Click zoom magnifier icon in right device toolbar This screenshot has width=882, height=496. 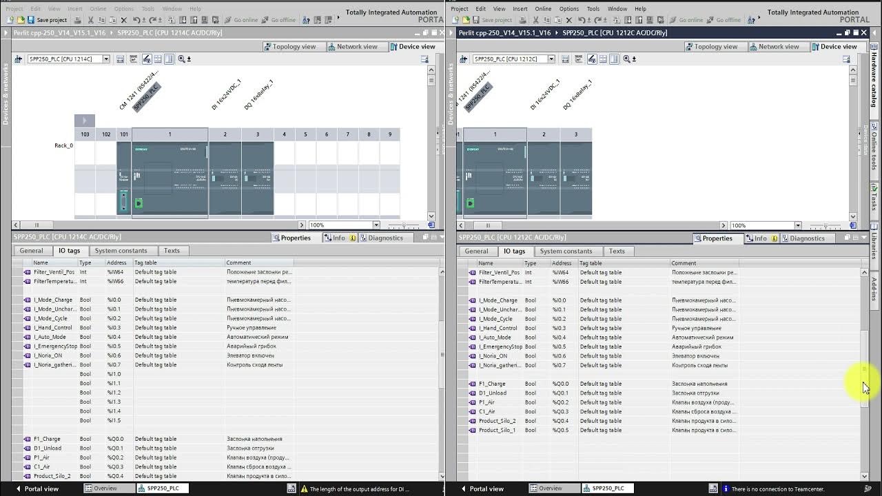click(628, 59)
